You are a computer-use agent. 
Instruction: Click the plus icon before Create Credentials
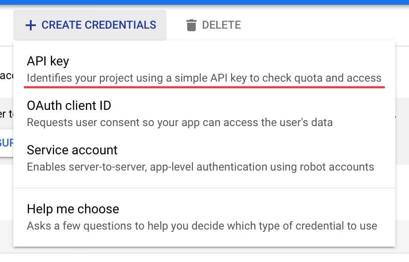click(30, 25)
